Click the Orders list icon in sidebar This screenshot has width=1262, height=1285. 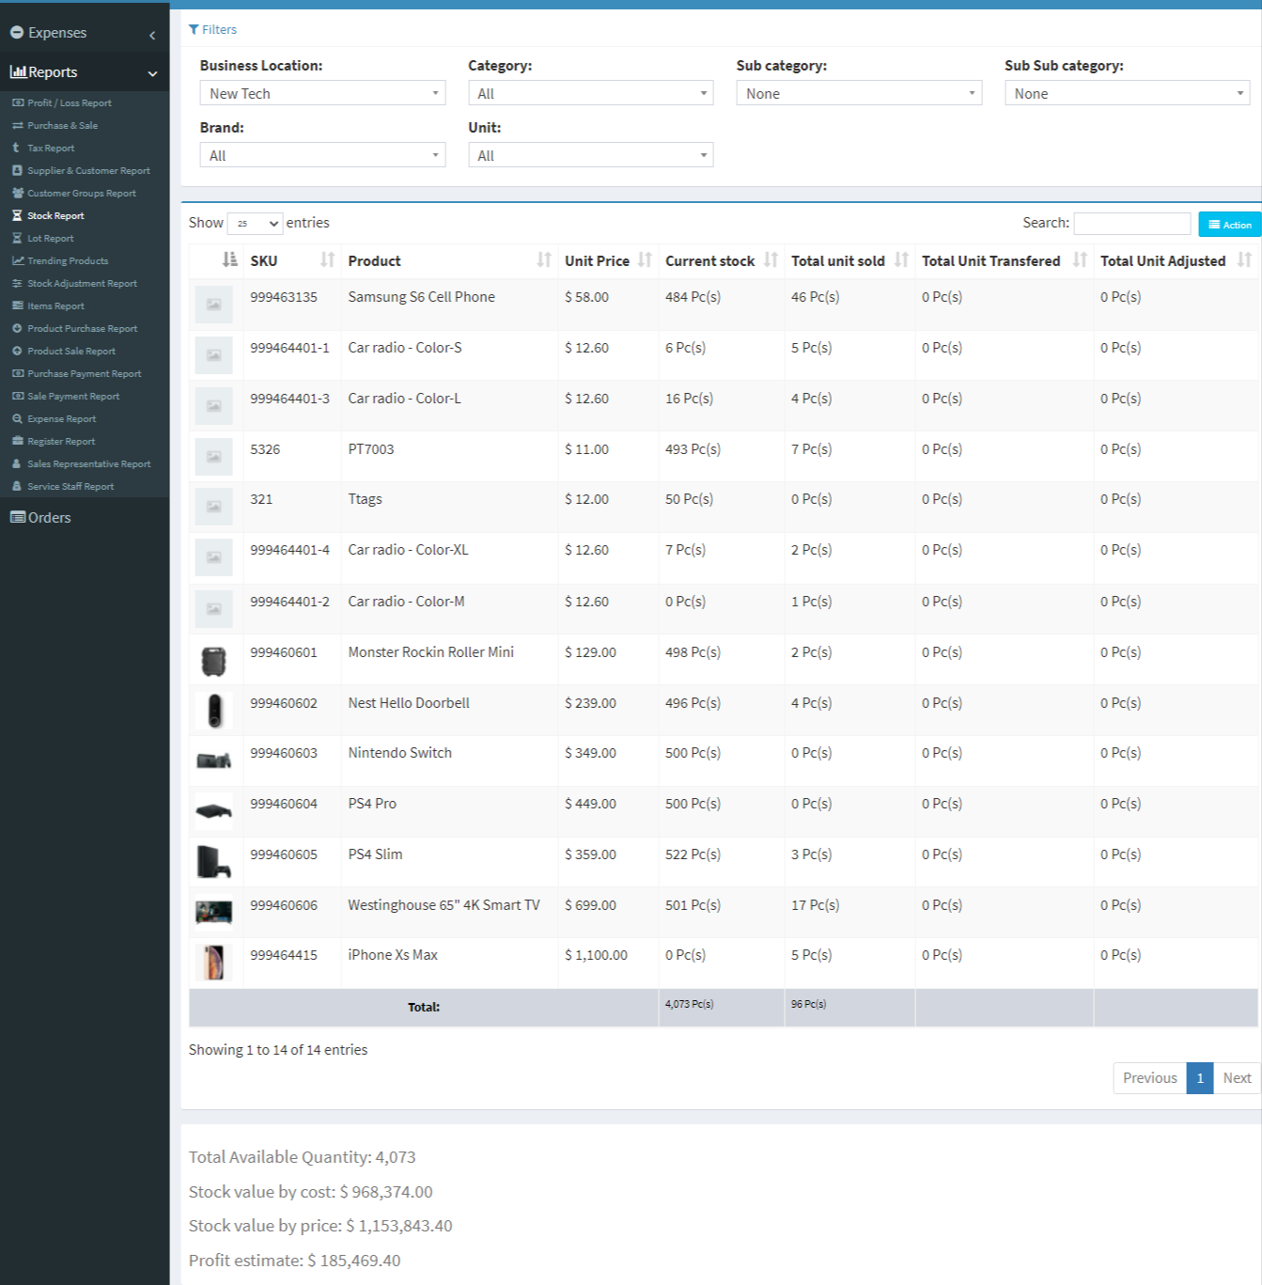click(18, 518)
